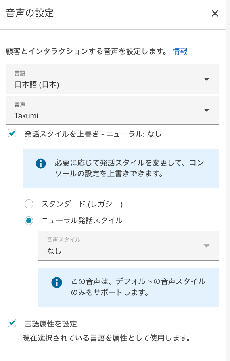
Task: Open the 音声スタイル dropdown showing なし
Action: pos(128,246)
